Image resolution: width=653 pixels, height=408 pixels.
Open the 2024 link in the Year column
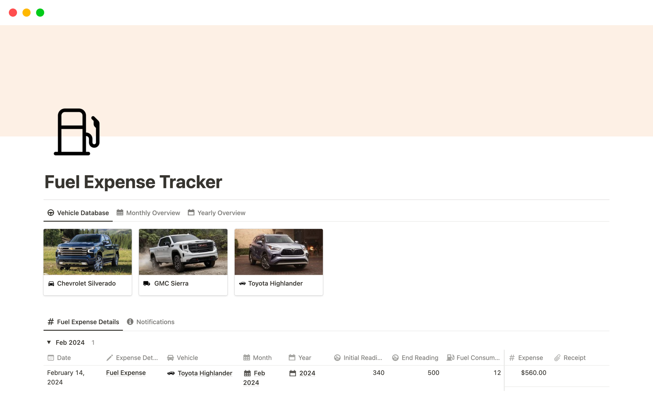(307, 373)
